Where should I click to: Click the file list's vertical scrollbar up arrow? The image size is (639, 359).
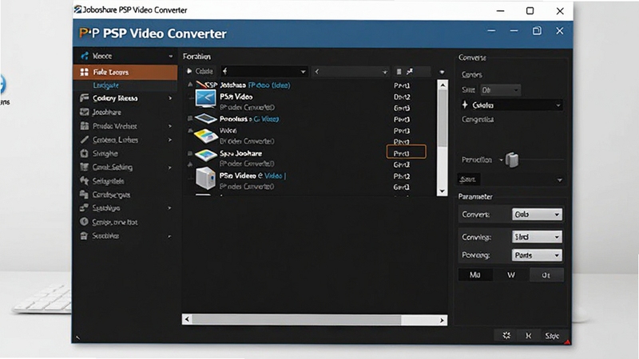pyautogui.click(x=443, y=85)
